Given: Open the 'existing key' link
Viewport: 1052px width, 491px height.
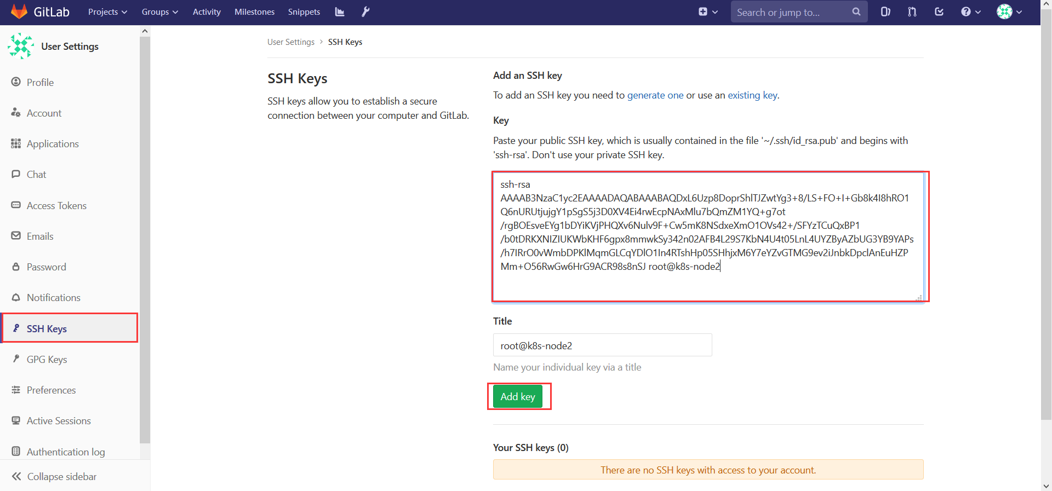Looking at the screenshot, I should point(752,95).
